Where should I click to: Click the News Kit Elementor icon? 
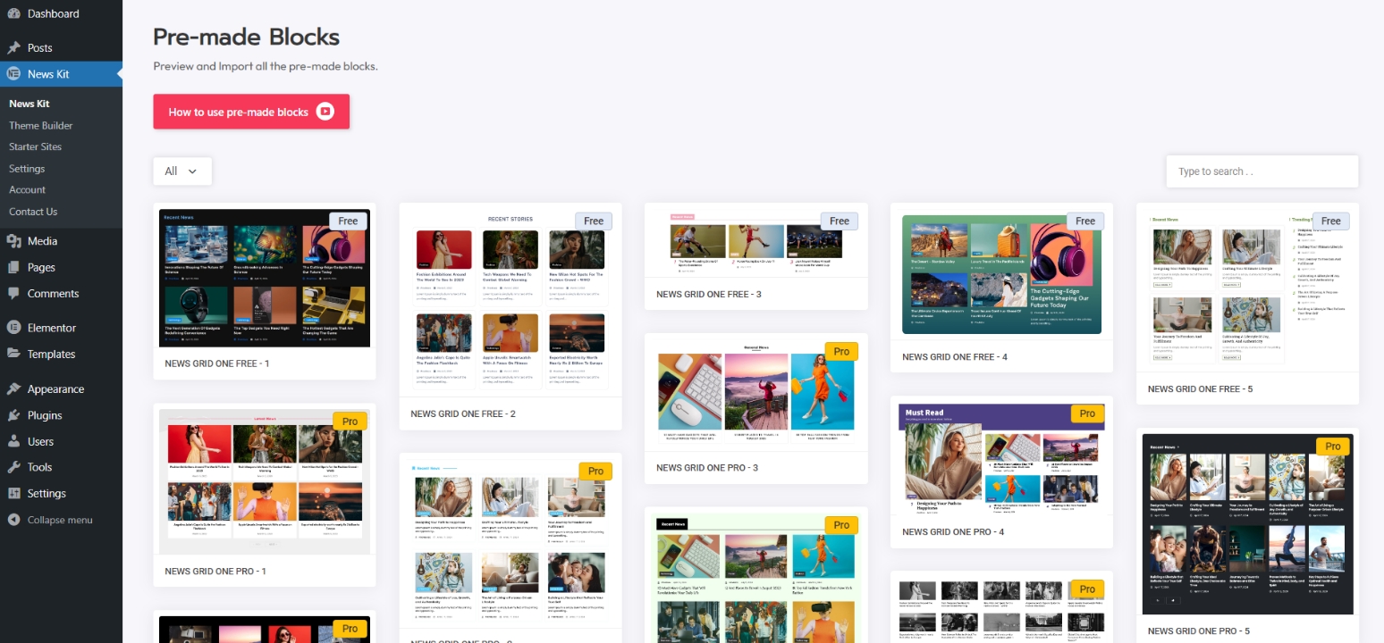pos(14,74)
